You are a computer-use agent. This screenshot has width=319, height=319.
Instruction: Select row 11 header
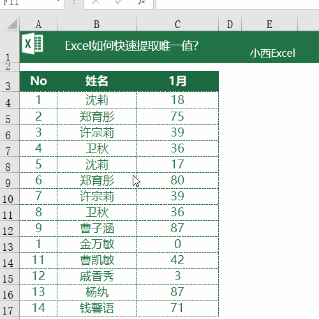pyautogui.click(x=10, y=212)
